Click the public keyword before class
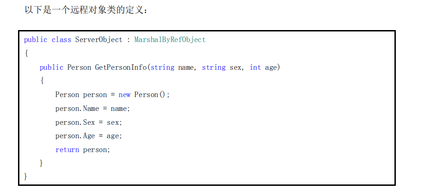Viewport: 424px width, 190px height. click(36, 40)
